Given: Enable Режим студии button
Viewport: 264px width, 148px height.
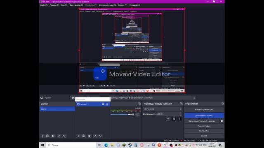Looking at the screenshot, I should 204,126.
